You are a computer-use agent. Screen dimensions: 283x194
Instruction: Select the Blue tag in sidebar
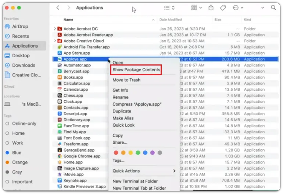[17, 153]
